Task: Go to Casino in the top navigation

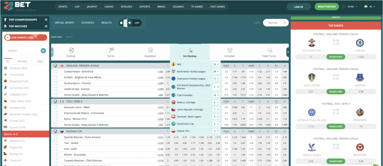Action: coord(109,7)
